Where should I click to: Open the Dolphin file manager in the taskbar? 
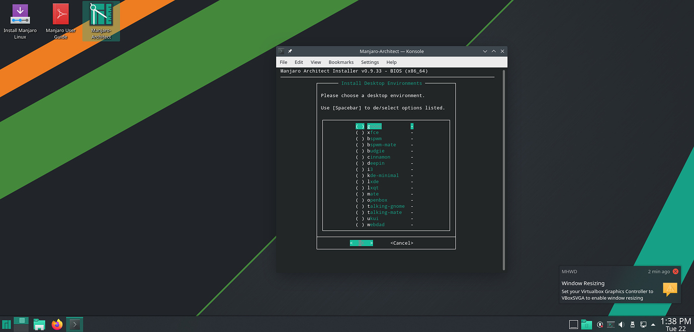(39, 324)
